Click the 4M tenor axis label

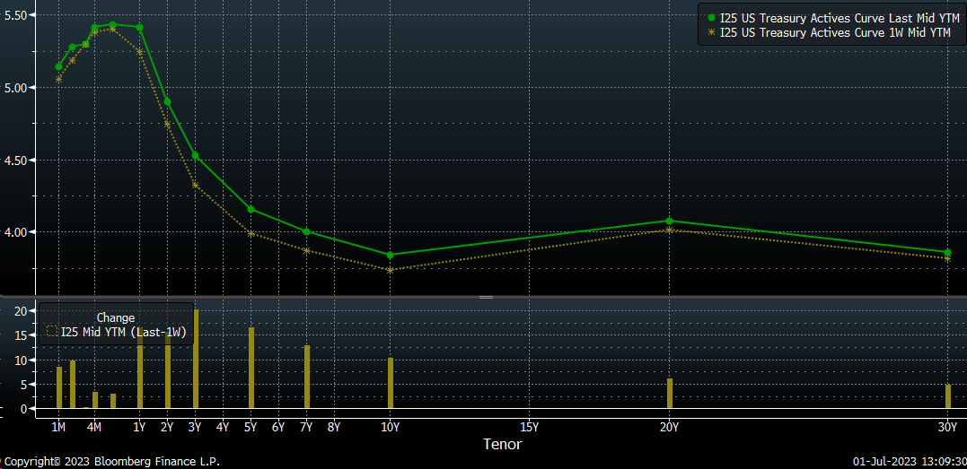(x=94, y=427)
